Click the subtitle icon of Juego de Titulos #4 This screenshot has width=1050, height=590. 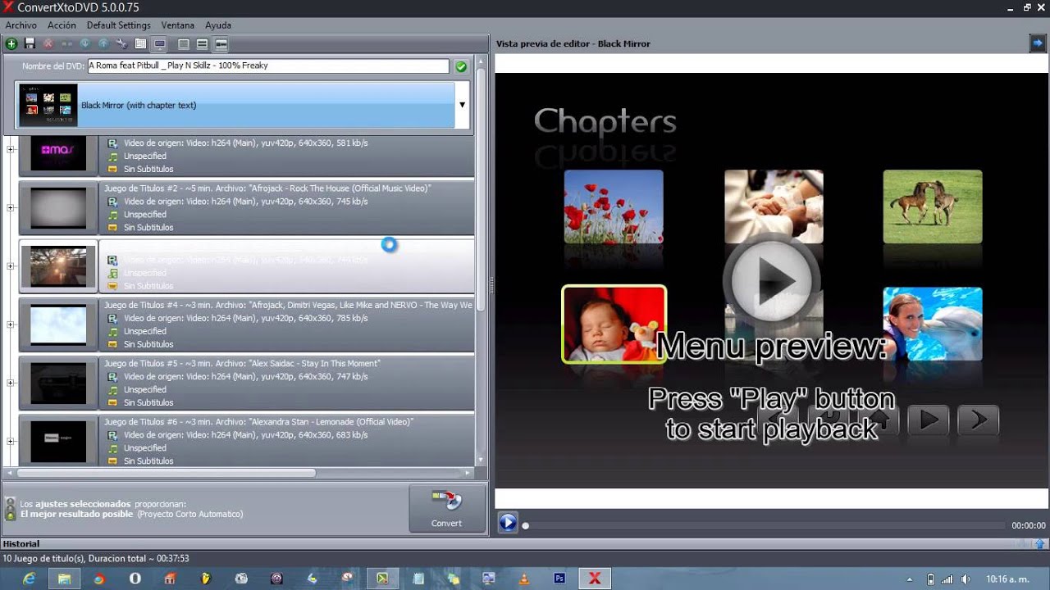point(112,344)
